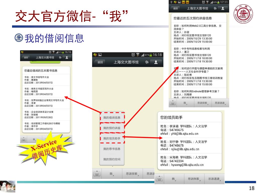The height and width of the screenshot is (193, 257).
Task: Open 我 bottom menu in 16:16 phone
Action: (34, 139)
